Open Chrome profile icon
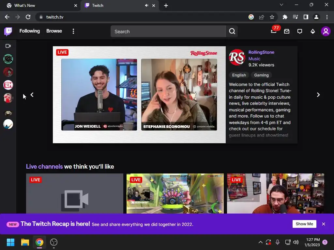Screen dimensions: 334x250 click(316, 17)
